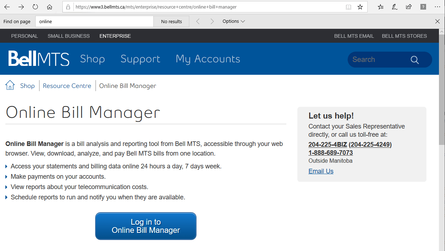Switch to the PERSONAL tab
445x251 pixels.
click(x=24, y=36)
